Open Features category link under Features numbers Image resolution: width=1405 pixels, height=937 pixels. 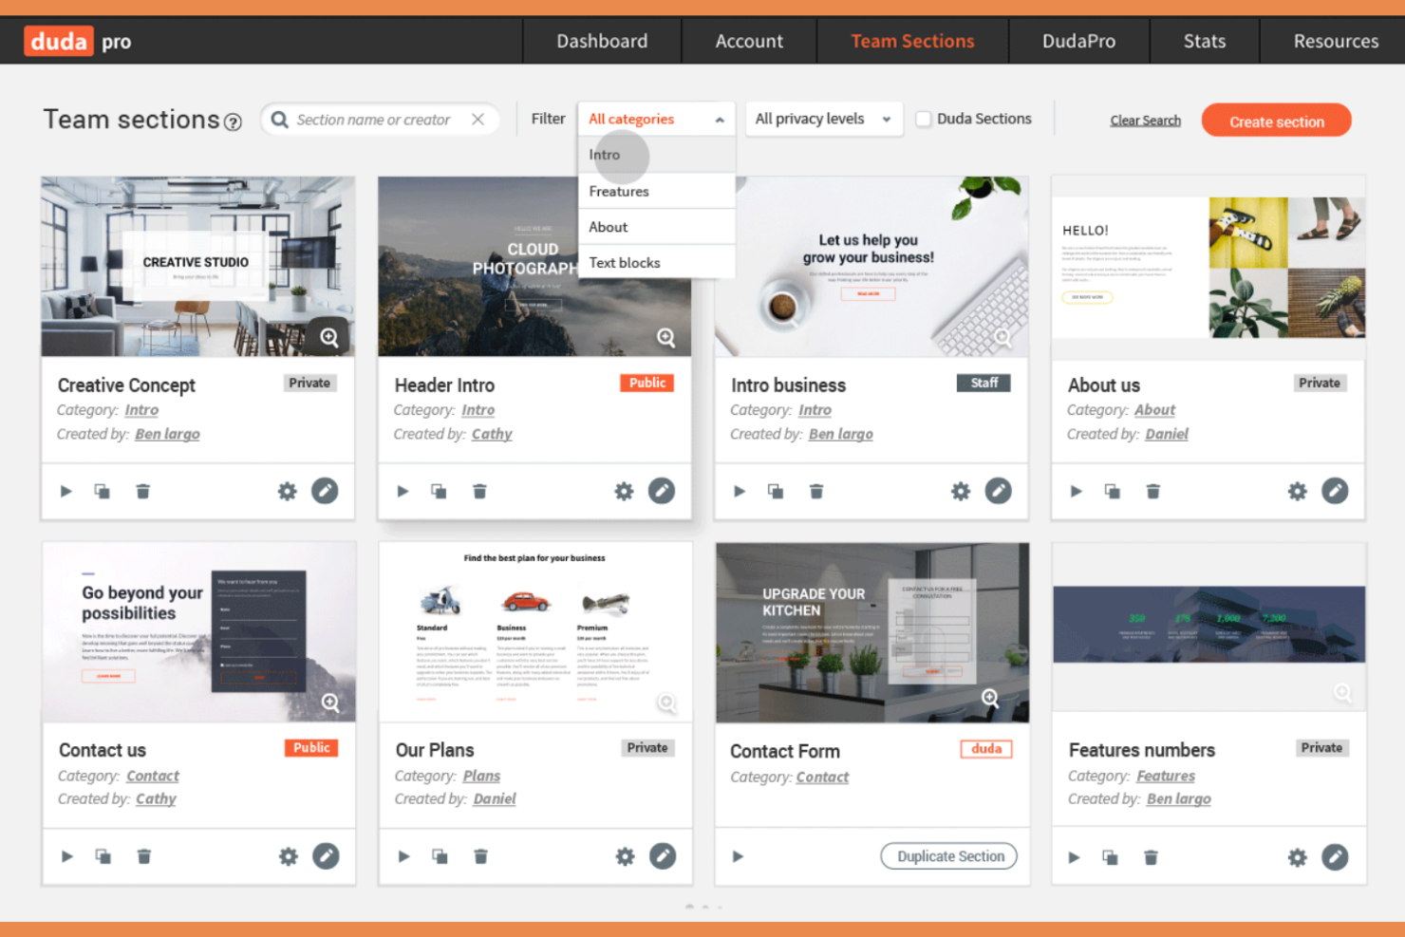(1166, 776)
